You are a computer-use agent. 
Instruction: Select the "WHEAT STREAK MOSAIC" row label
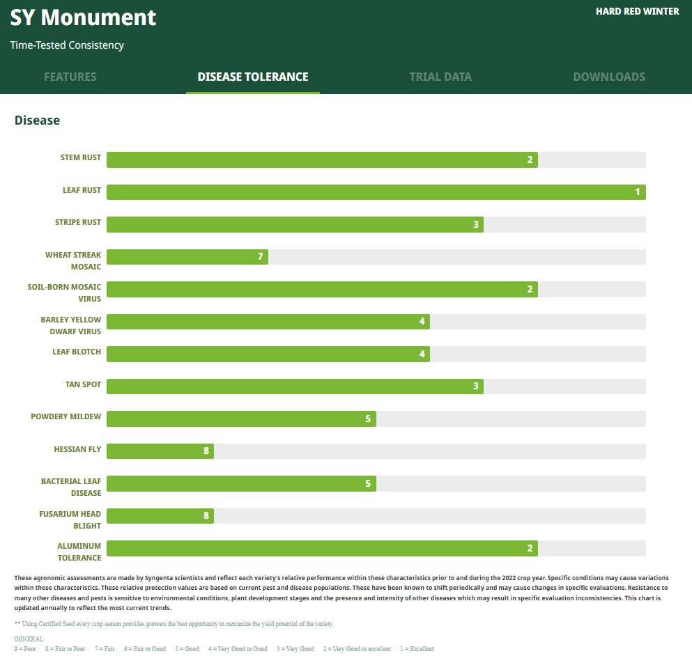pyautogui.click(x=72, y=260)
